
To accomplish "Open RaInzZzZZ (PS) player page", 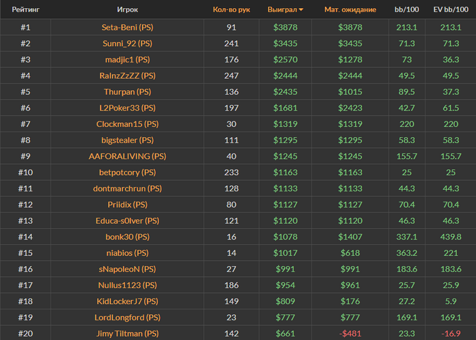I will point(127,75).
